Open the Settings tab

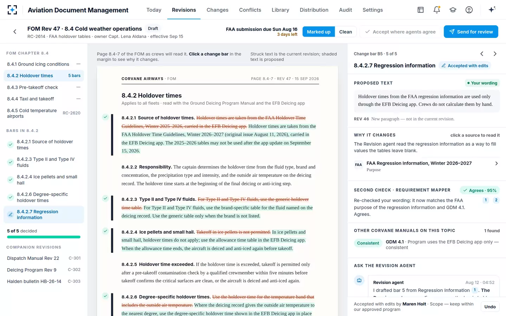click(x=373, y=10)
